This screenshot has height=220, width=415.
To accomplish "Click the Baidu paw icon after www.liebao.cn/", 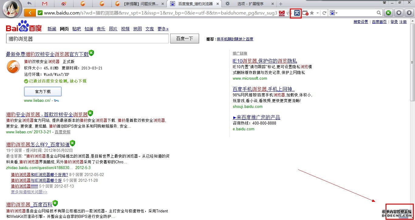I will click(57, 101).
